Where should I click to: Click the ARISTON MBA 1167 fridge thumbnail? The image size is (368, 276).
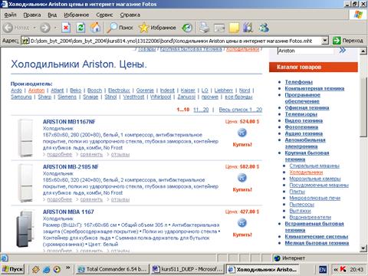(x=25, y=228)
